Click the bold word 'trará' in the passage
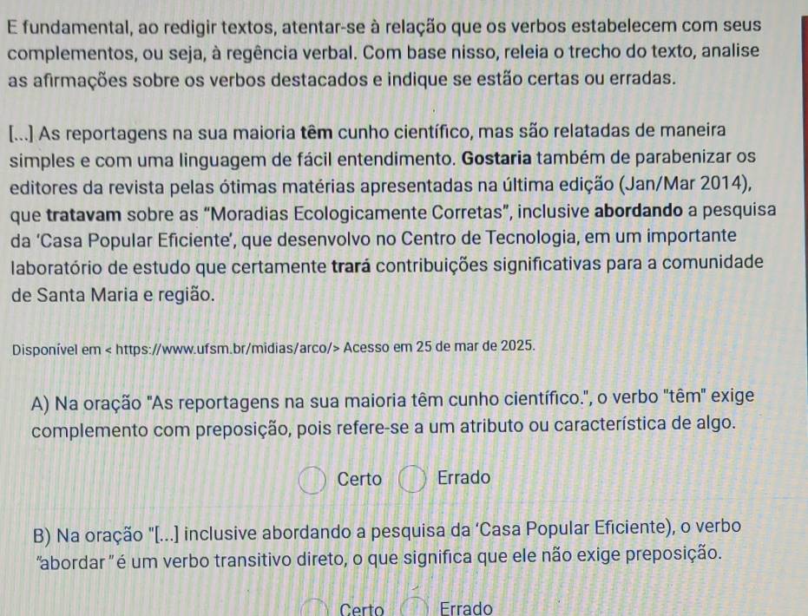The height and width of the screenshot is (616, 808). coord(351,266)
